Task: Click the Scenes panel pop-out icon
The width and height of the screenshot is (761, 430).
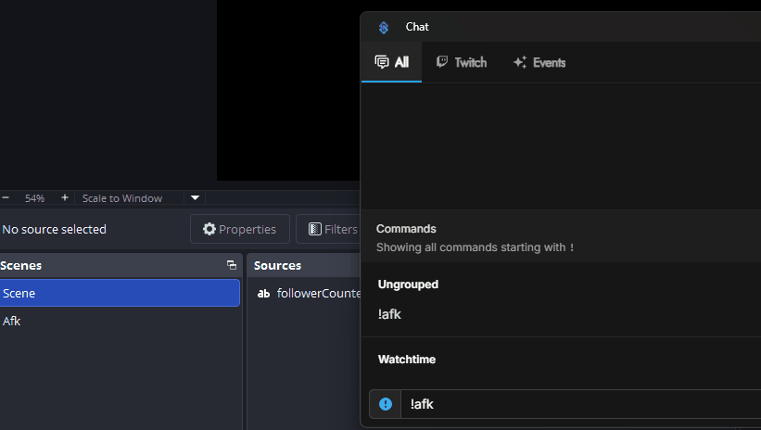Action: pos(231,265)
